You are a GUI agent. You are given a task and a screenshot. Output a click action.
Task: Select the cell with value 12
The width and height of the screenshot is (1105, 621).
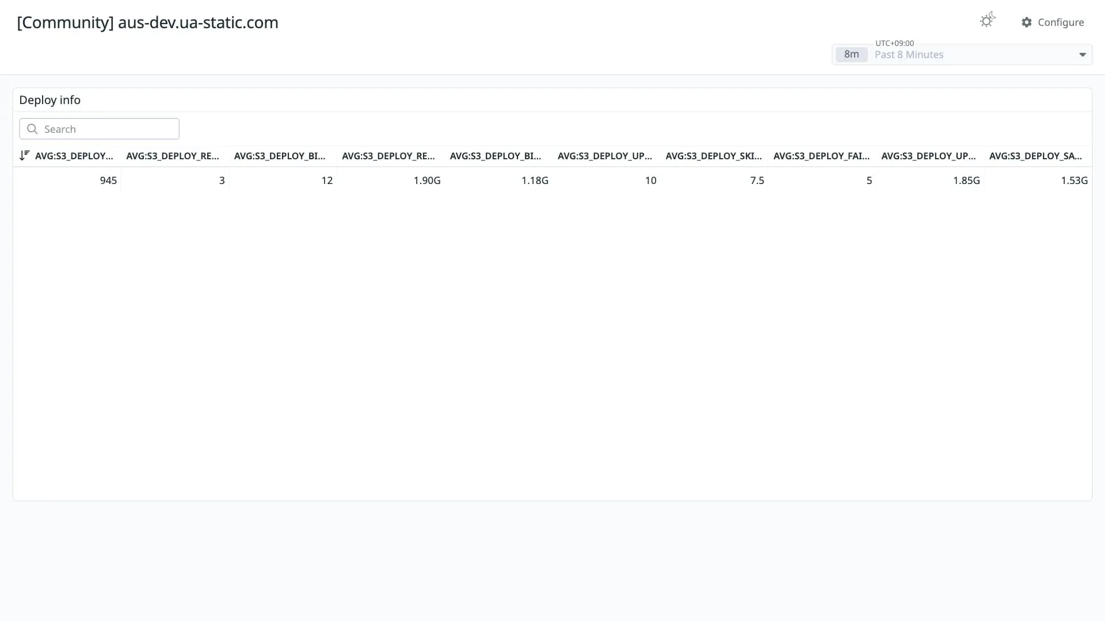(283, 181)
